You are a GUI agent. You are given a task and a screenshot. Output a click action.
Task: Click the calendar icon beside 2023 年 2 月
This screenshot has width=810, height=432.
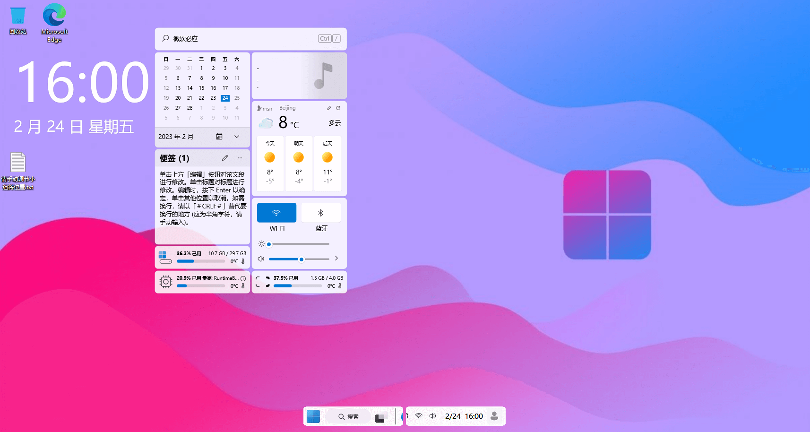[219, 137]
